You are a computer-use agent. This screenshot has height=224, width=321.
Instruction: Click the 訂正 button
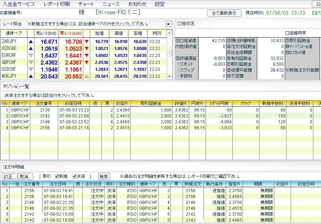[x=10, y=176]
